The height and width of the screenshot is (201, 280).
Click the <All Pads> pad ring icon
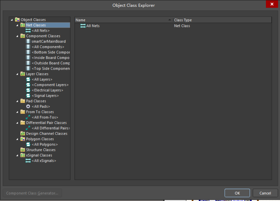(x=28, y=106)
